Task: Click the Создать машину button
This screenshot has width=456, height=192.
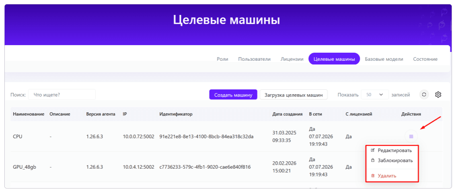Action: (233, 95)
